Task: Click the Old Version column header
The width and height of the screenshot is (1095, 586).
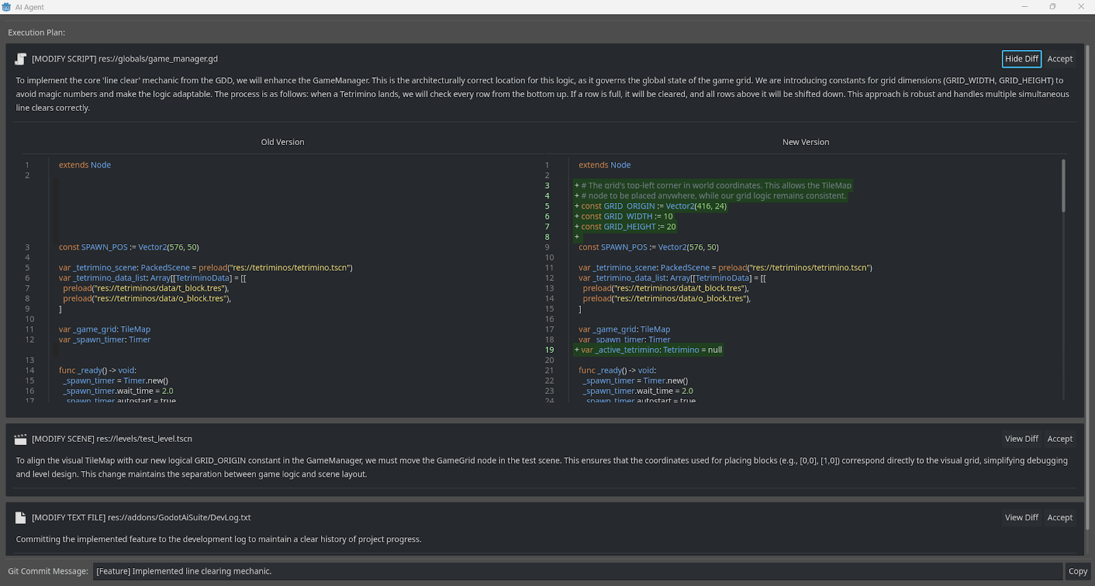Action: (x=282, y=142)
